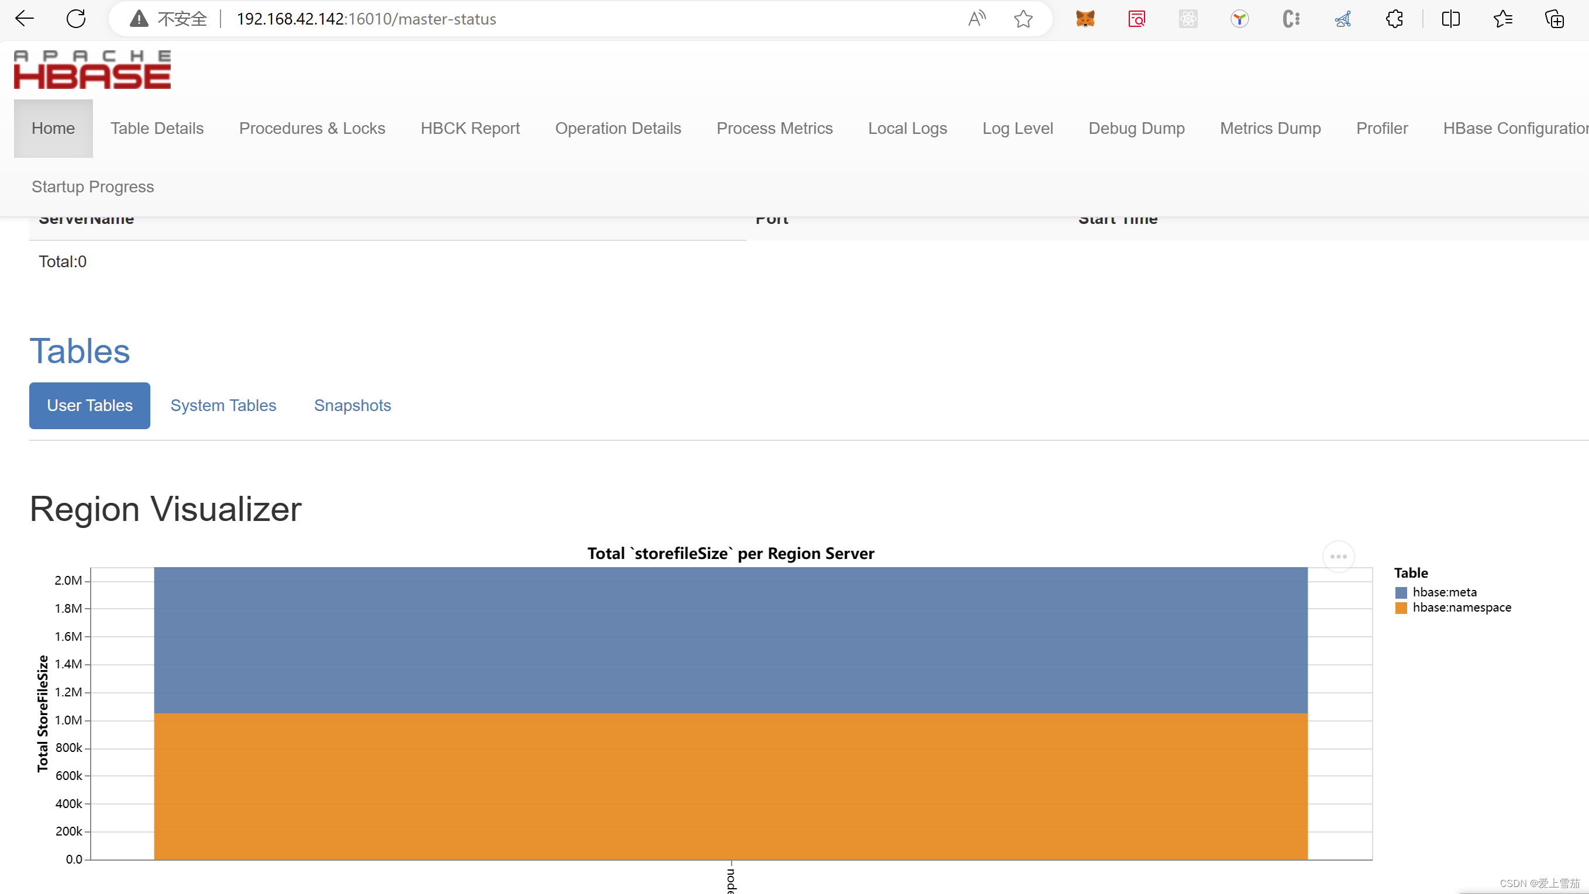The width and height of the screenshot is (1589, 894).
Task: Open Debug Dump link
Action: pyautogui.click(x=1136, y=128)
